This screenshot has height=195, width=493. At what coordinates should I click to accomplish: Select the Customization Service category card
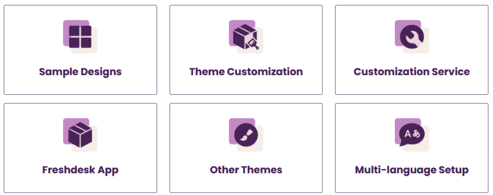click(412, 50)
